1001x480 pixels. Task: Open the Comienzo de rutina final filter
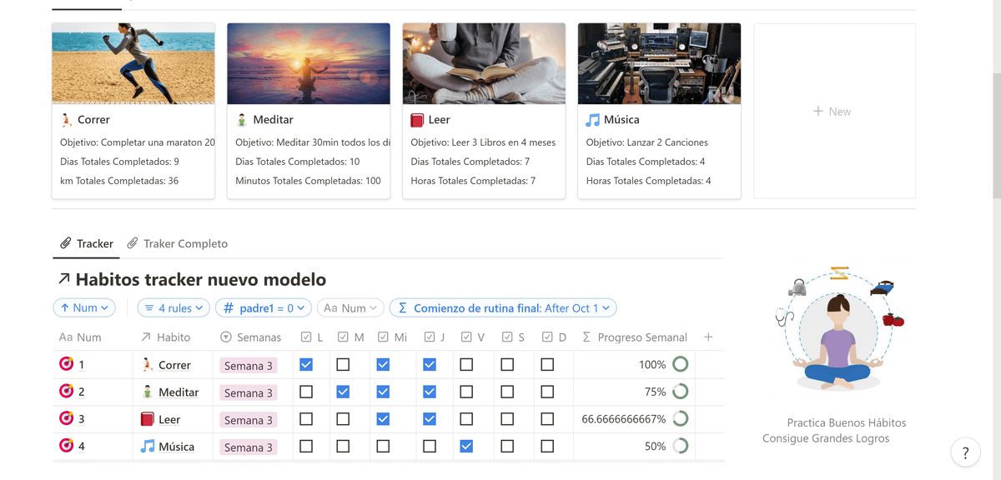(503, 308)
